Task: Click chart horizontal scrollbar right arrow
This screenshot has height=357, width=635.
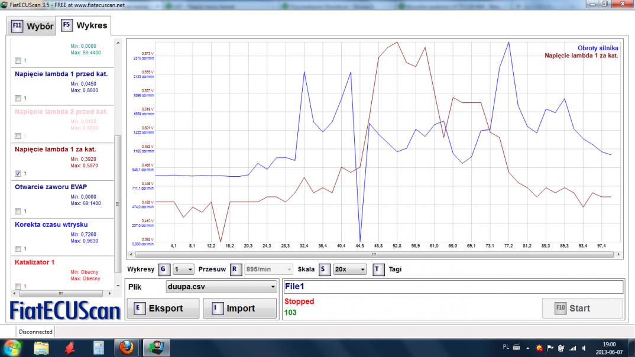Action: [x=618, y=255]
